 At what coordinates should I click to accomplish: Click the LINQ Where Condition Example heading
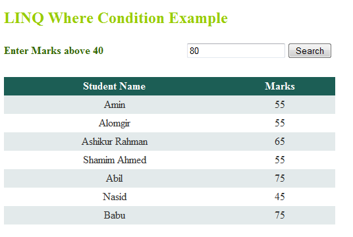click(116, 18)
